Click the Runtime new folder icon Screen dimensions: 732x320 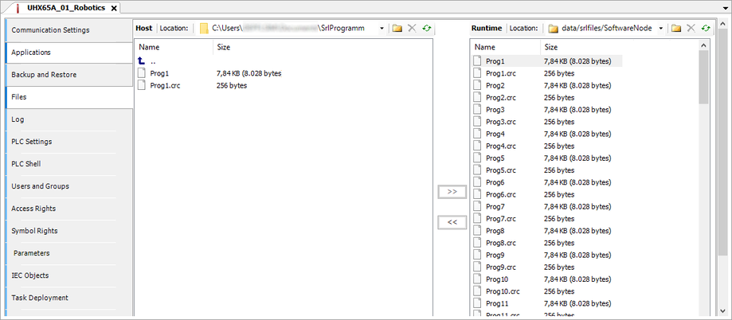pos(675,29)
